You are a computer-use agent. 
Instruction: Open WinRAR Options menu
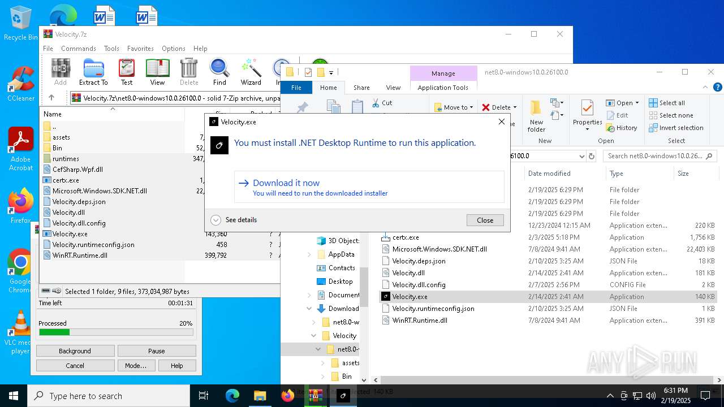tap(174, 49)
